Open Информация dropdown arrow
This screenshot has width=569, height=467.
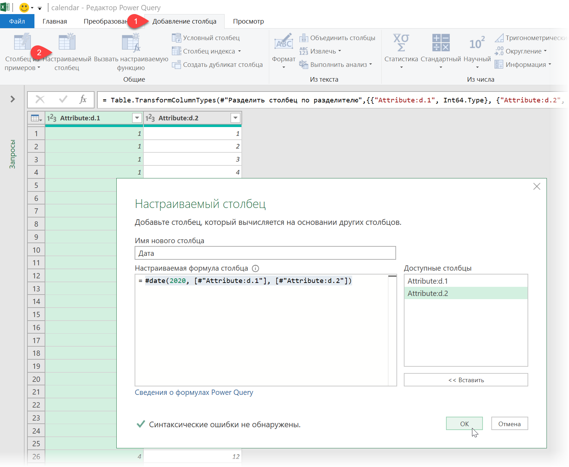tap(550, 65)
